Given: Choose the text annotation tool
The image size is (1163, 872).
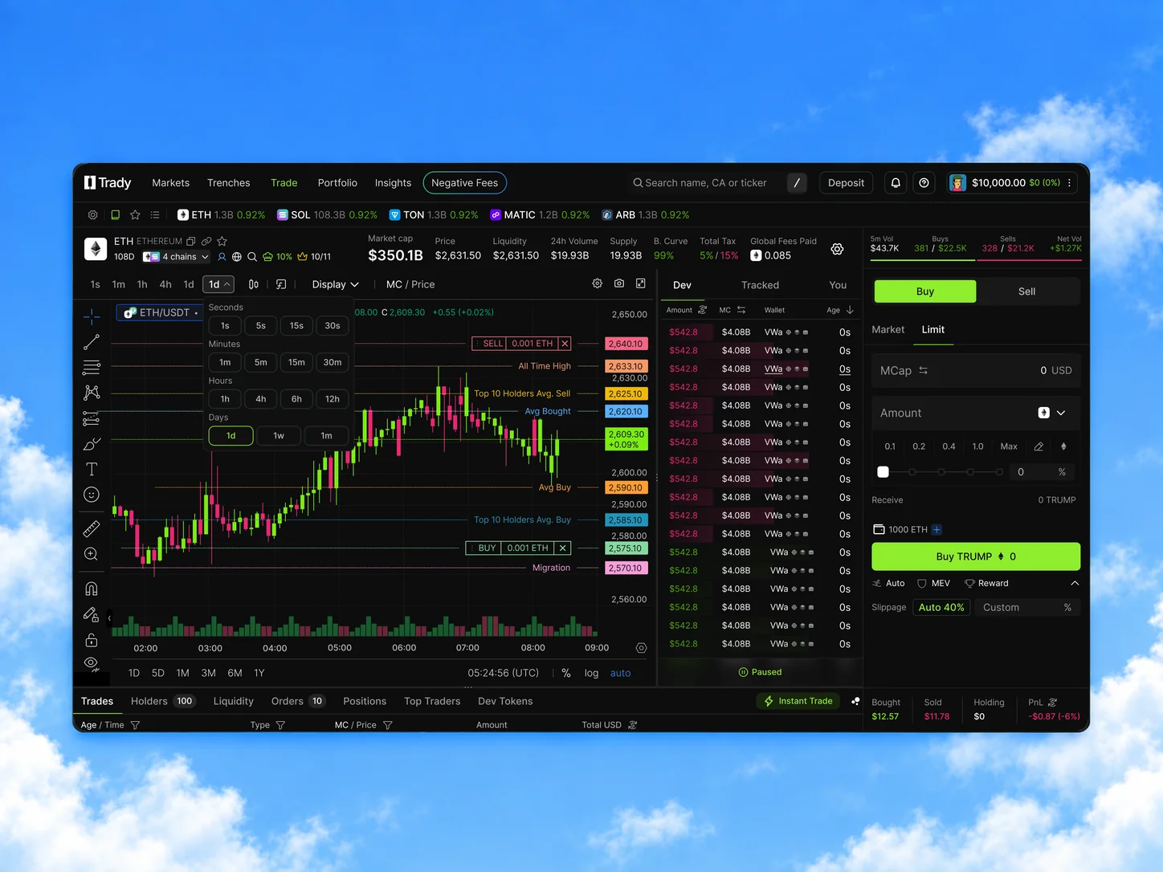Looking at the screenshot, I should click(92, 469).
